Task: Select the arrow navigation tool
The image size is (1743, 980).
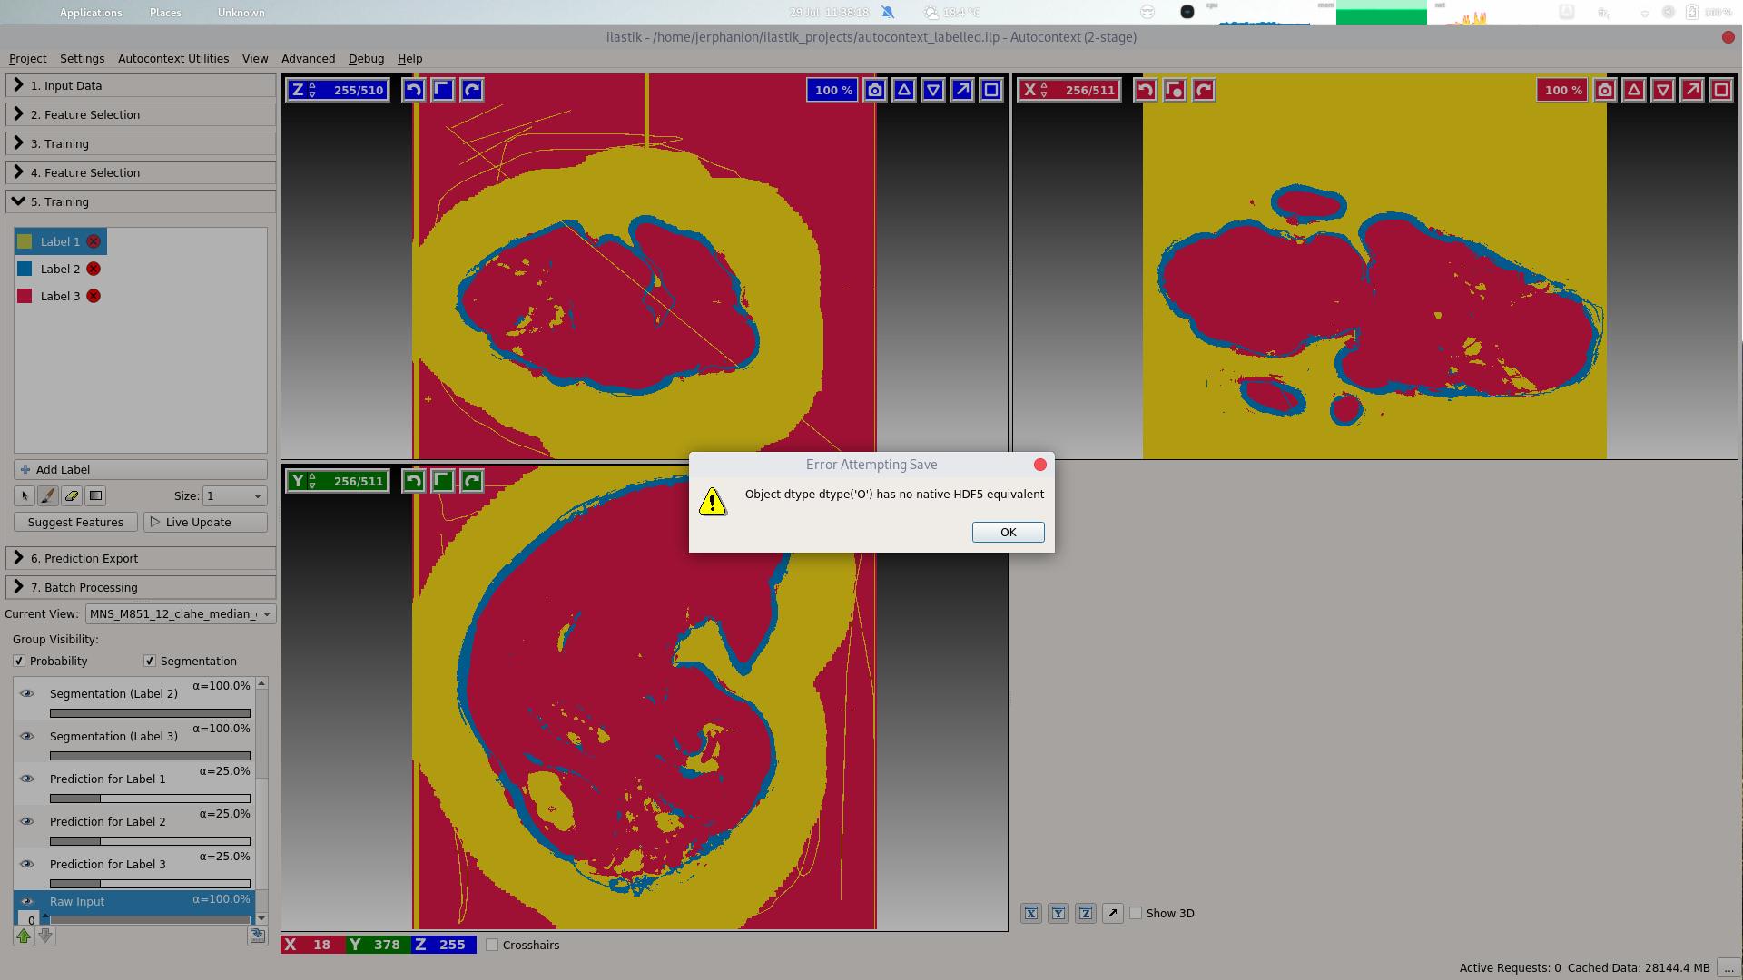Action: pos(24,495)
